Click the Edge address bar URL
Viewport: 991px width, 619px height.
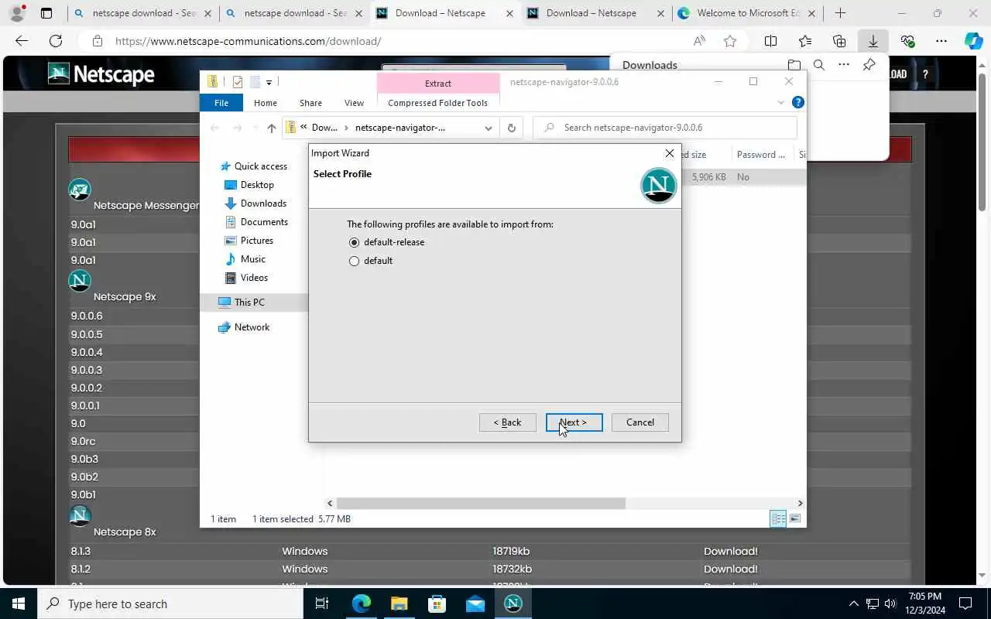[x=248, y=41]
